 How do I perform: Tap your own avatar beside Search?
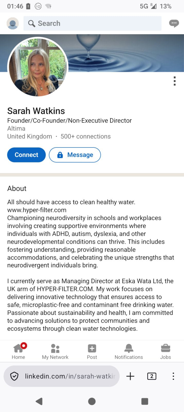[13, 23]
